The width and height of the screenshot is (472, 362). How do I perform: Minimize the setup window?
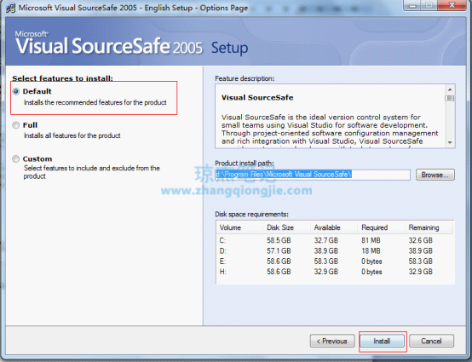coord(412,5)
